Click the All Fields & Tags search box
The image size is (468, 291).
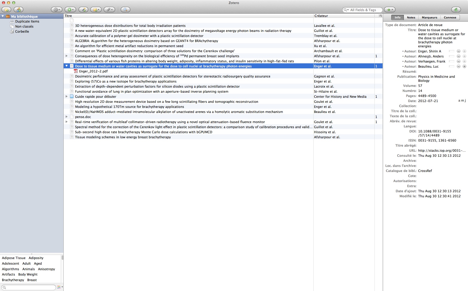(365, 10)
